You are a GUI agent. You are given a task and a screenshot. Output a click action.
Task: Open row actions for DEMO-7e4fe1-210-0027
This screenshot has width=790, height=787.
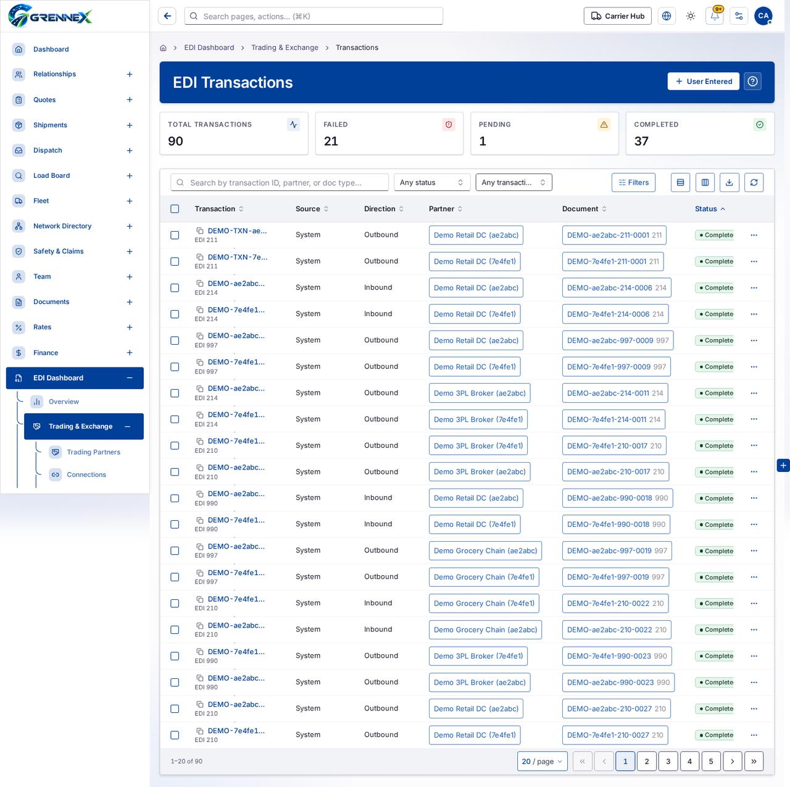pyautogui.click(x=754, y=735)
